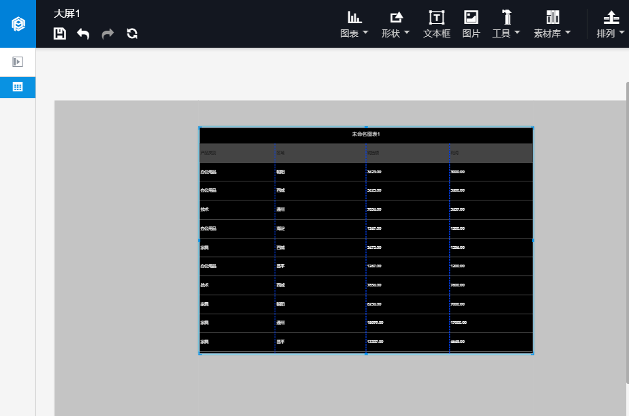This screenshot has width=629, height=416.
Task: Insert a 文本框 text box
Action: click(x=436, y=24)
